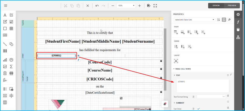Image resolution: width=245 pixels, height=111 pixels.
Task: Switch to the Preview tab
Action: click(232, 5)
